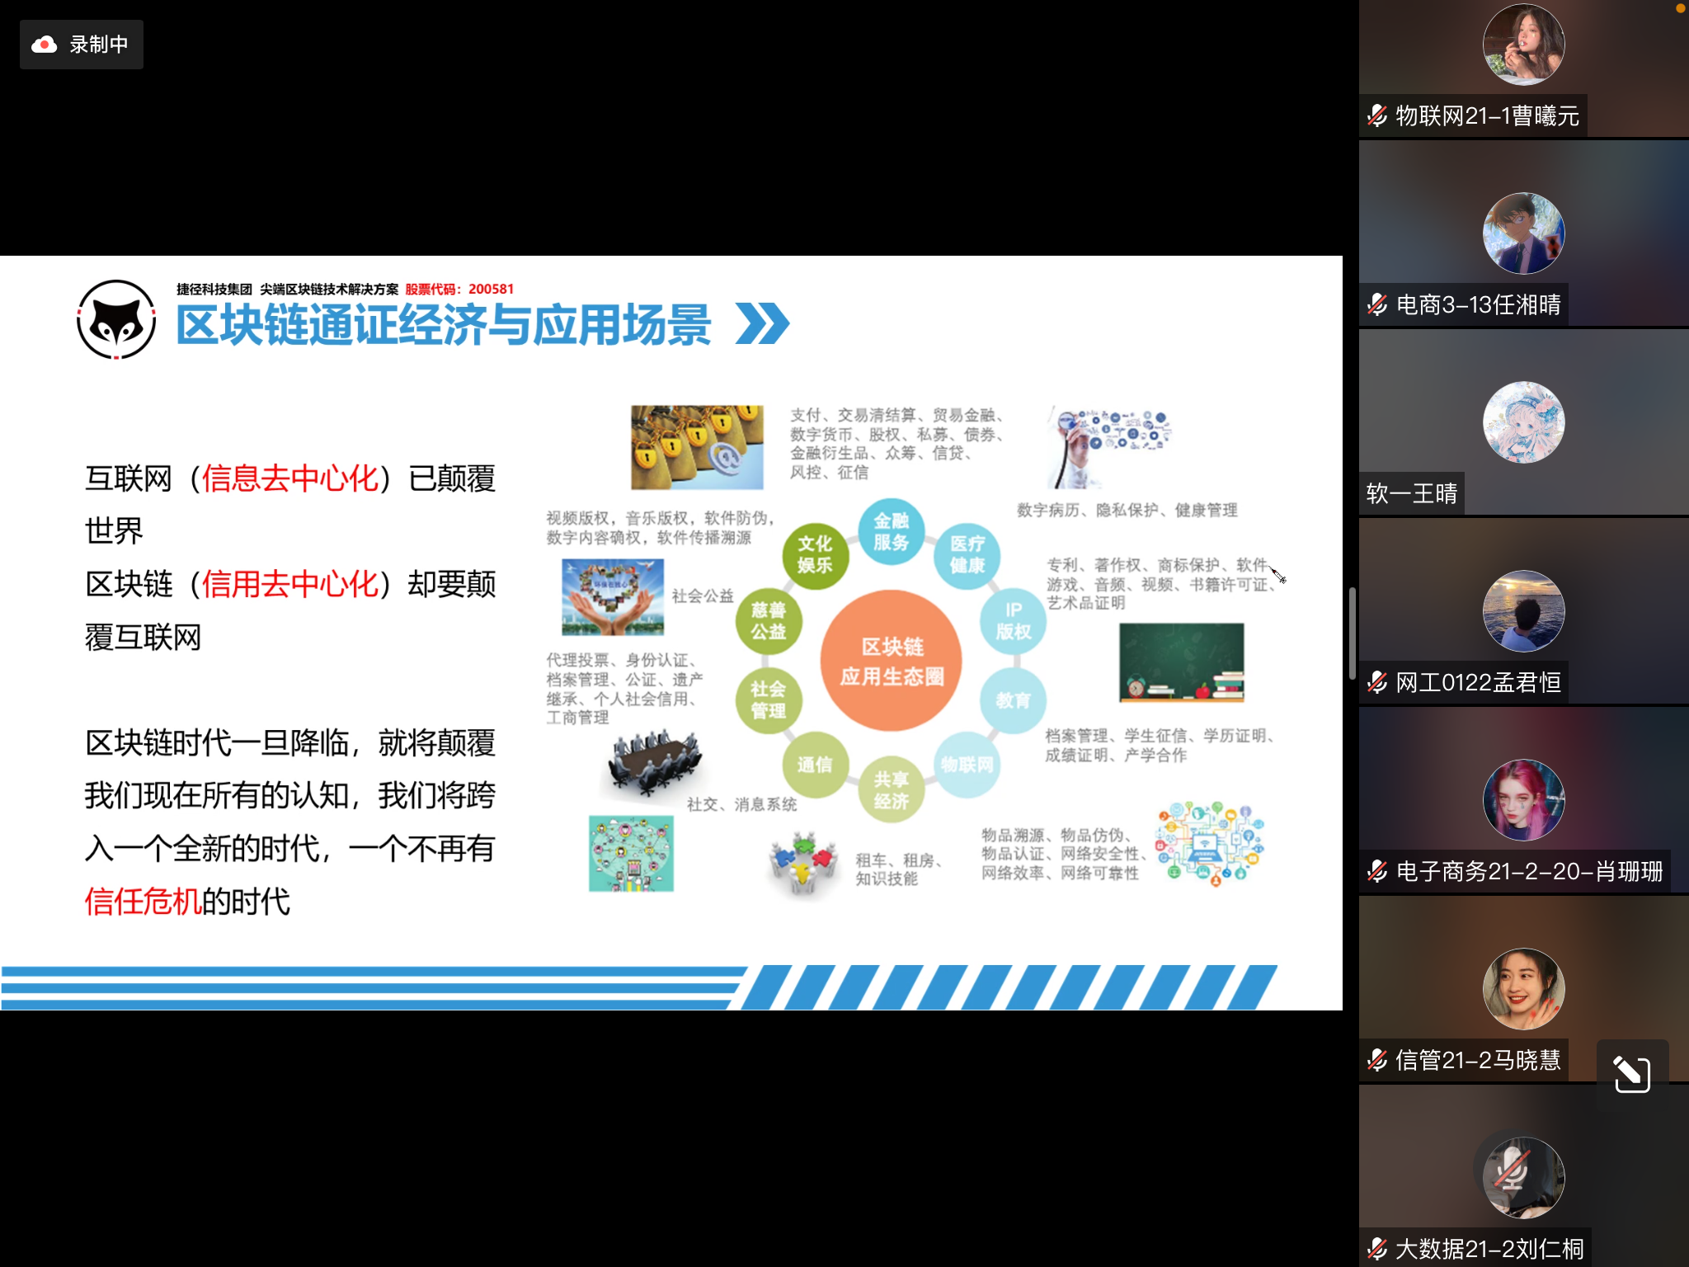Click muted mic icon beside 网工0122孟君恒
This screenshot has height=1267, width=1689.
click(1376, 682)
